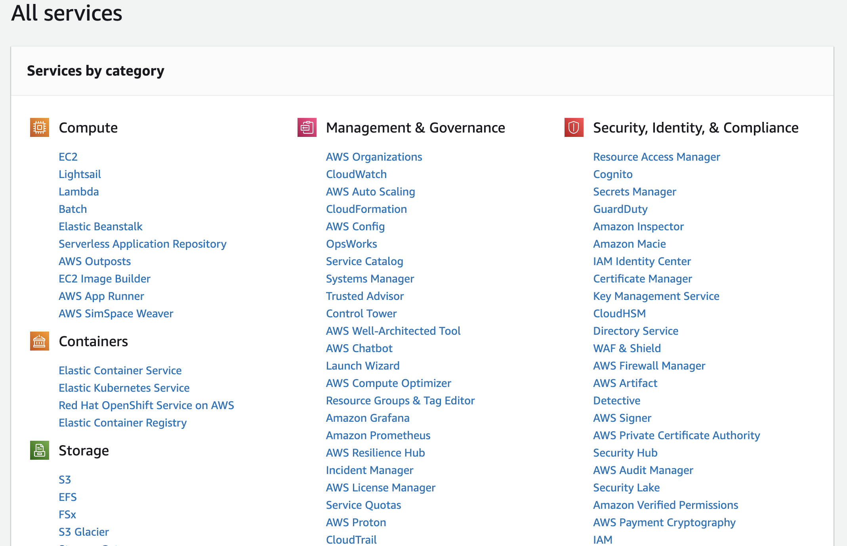This screenshot has width=847, height=546.
Task: Click the Security, Identity, & Compliance icon
Action: point(574,127)
